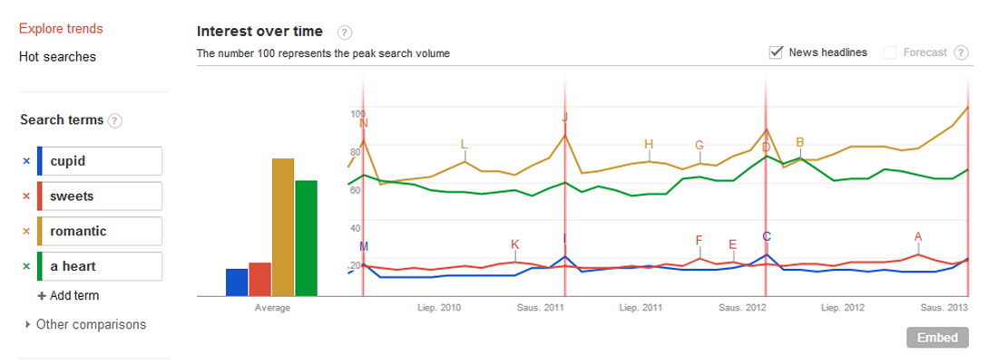The height and width of the screenshot is (363, 998).
Task: Remove the romantic term with x
Action: 26,231
